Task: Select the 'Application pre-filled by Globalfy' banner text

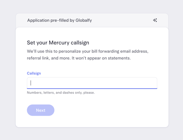Action: (x=59, y=20)
